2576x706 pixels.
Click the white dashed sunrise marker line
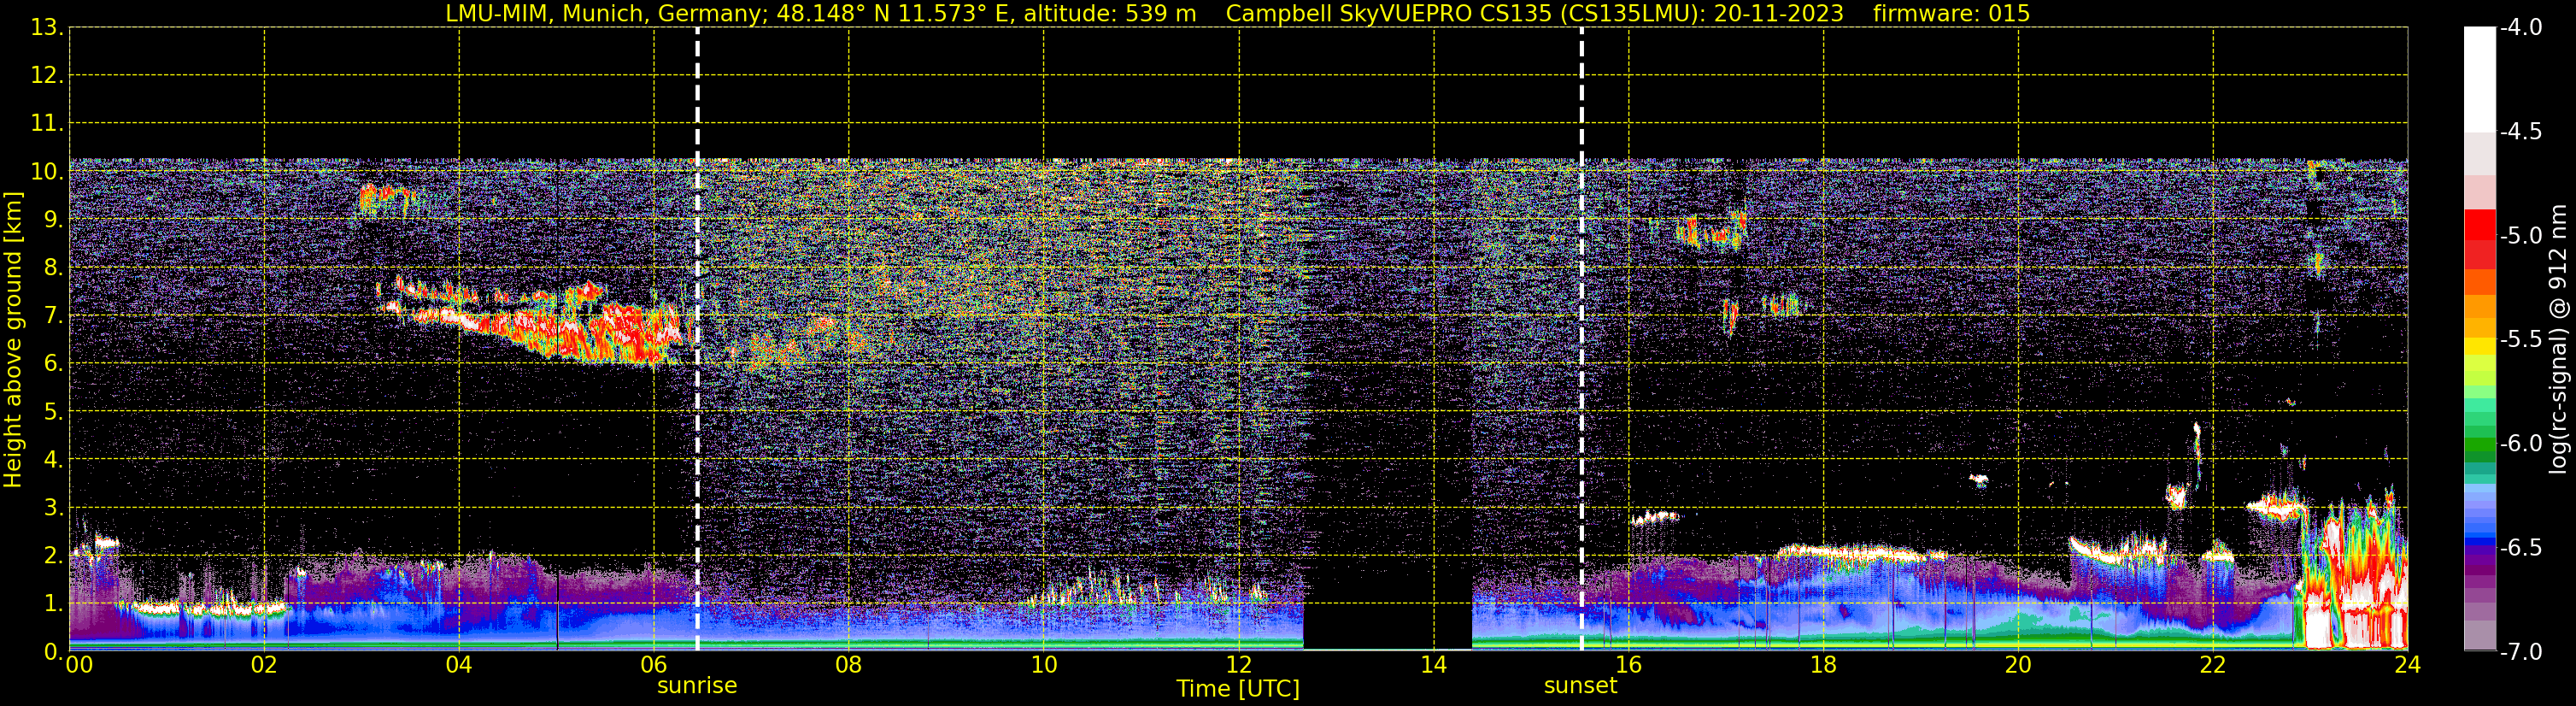(x=697, y=339)
